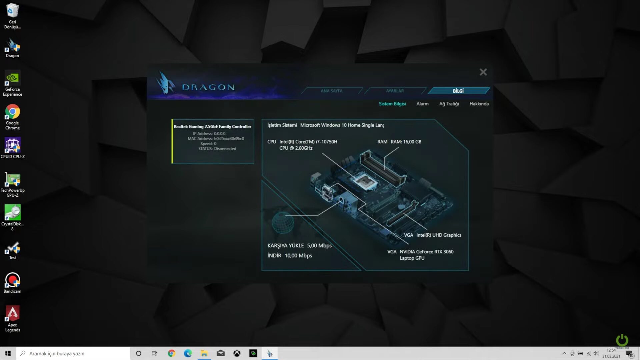
Task: Click the Dragon logo in header
Action: [196, 84]
